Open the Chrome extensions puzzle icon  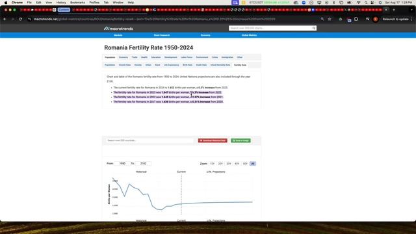[x=356, y=19]
